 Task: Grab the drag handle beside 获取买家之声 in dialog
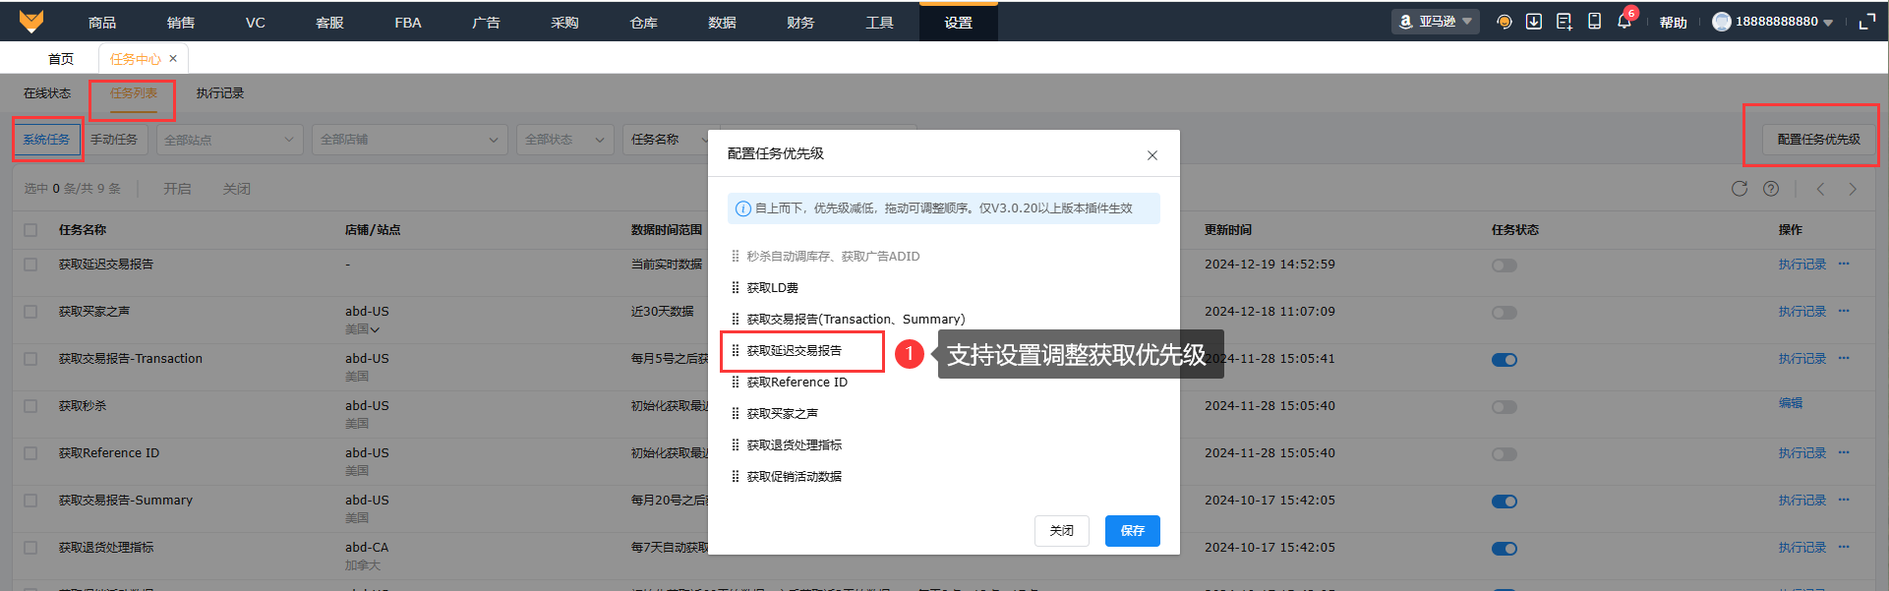[x=735, y=414]
